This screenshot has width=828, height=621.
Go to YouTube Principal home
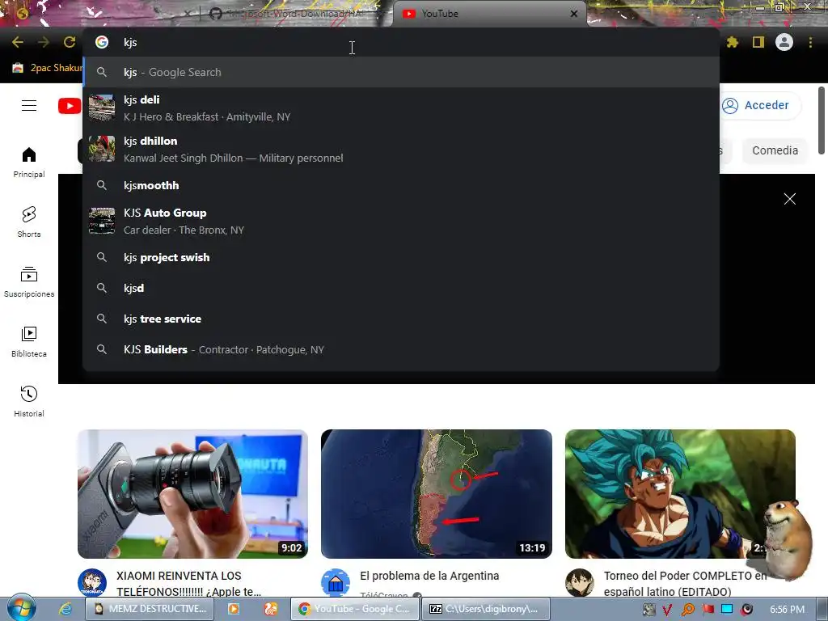click(x=29, y=162)
